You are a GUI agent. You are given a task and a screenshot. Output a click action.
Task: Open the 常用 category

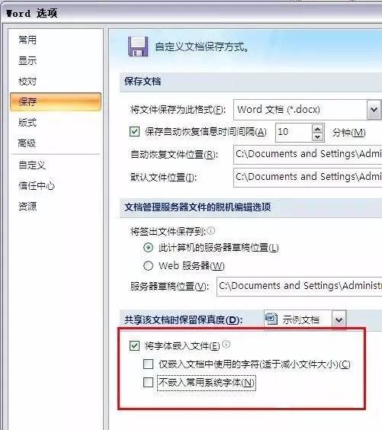(27, 40)
